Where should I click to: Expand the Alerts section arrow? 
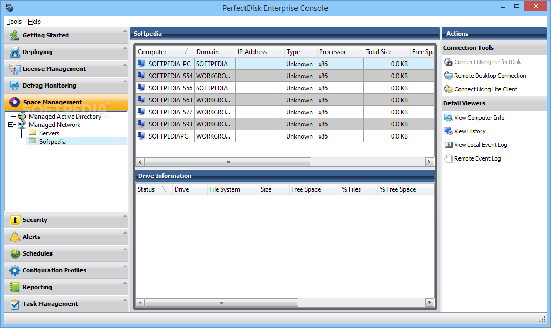125,233
